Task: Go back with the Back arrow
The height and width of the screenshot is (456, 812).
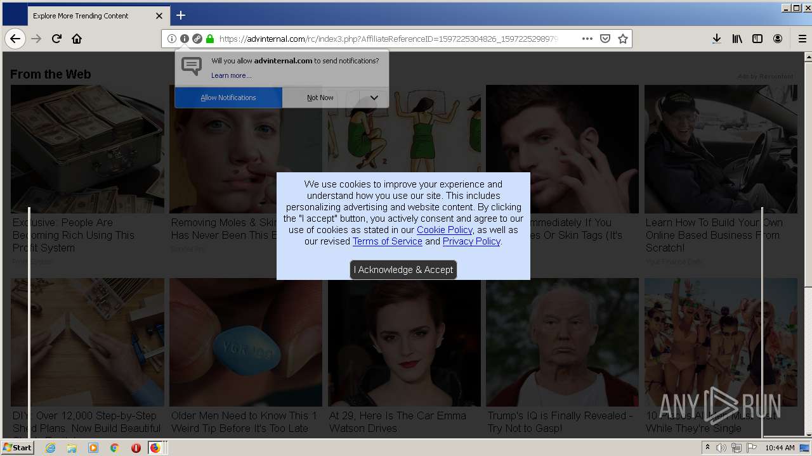Action: coord(15,39)
